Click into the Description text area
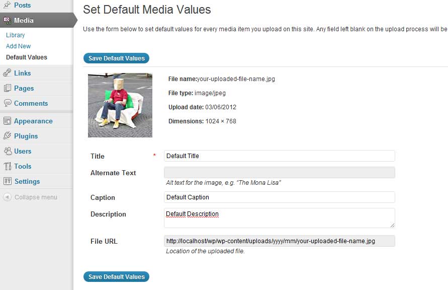Viewport: 448px width, 290px height. pos(280,218)
